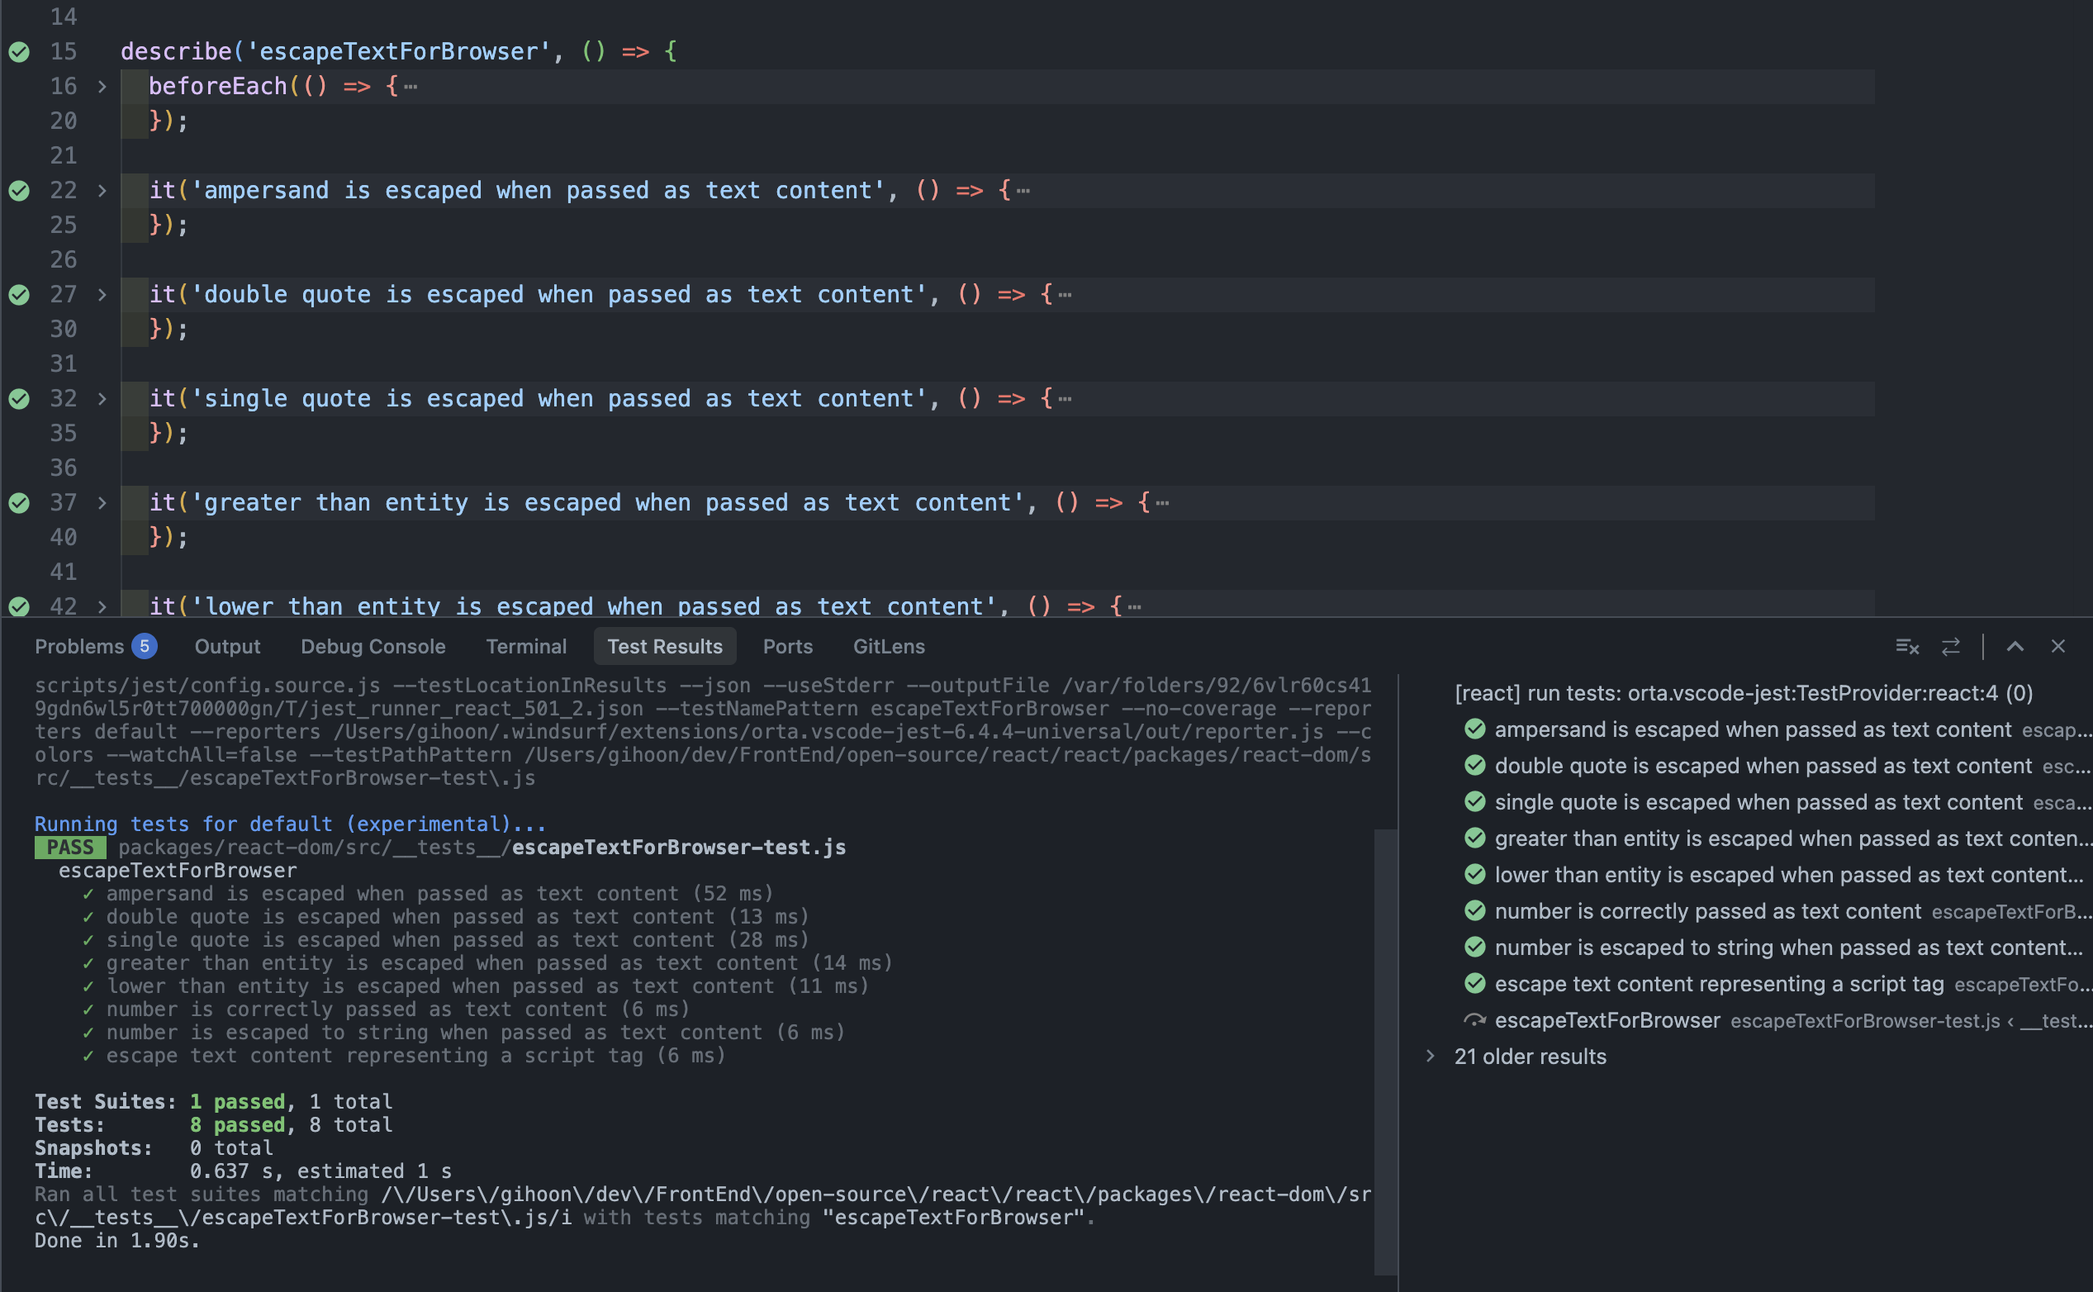The image size is (2093, 1292).
Task: Click the pass gutter icon on line 37
Action: [x=19, y=501]
